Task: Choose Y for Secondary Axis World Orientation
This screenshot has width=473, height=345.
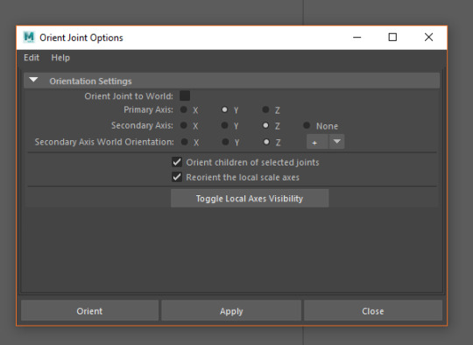Action: point(225,142)
